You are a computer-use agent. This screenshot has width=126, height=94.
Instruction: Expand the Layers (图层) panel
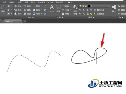click(x=91, y=17)
